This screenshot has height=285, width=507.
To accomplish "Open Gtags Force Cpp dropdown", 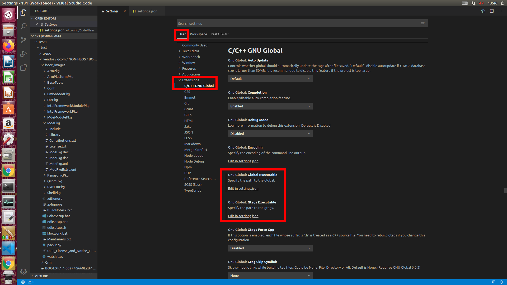I will tap(270, 248).
